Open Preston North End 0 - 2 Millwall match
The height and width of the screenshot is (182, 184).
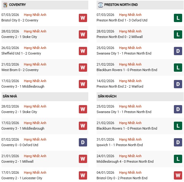coord(120,37)
